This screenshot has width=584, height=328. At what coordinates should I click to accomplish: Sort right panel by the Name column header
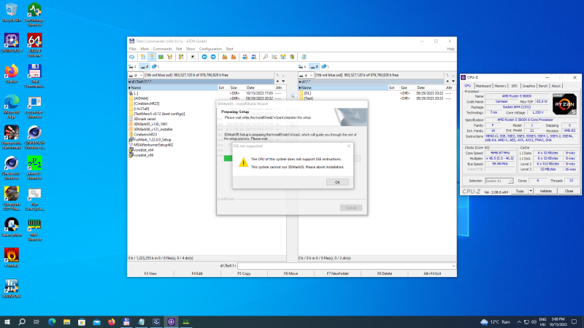(x=342, y=87)
